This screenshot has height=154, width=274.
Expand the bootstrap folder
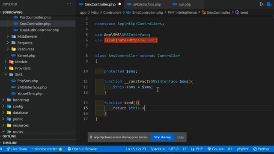pyautogui.click(x=3, y=100)
